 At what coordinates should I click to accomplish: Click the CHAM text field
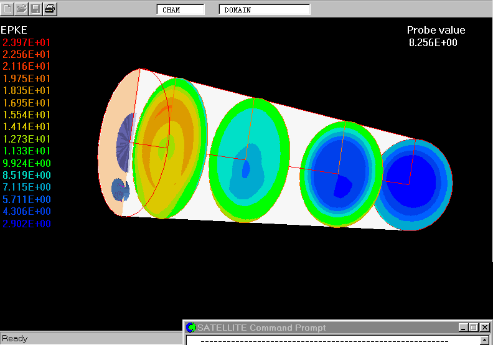point(181,10)
